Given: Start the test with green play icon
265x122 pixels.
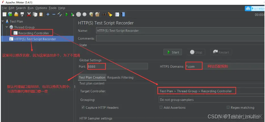Looking at the screenshot, I should click(67, 14).
